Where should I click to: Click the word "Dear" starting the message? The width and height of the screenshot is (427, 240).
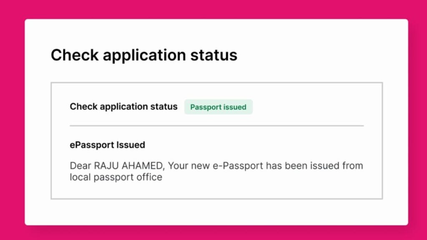[80, 166]
